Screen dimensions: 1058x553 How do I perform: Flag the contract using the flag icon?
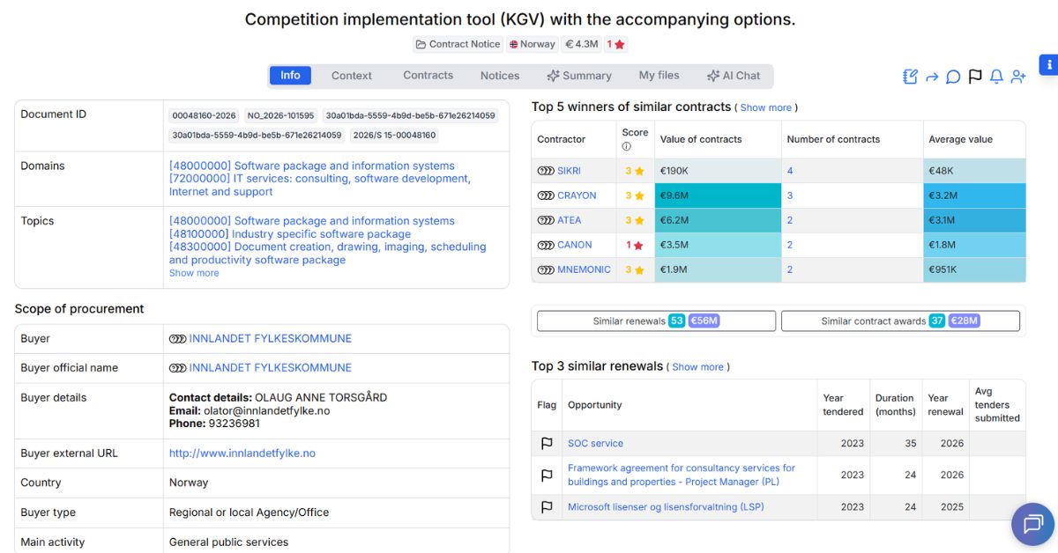(x=974, y=77)
